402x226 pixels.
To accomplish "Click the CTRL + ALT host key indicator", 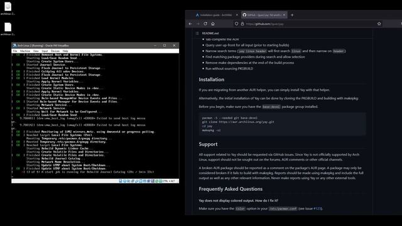I will (x=169, y=181).
